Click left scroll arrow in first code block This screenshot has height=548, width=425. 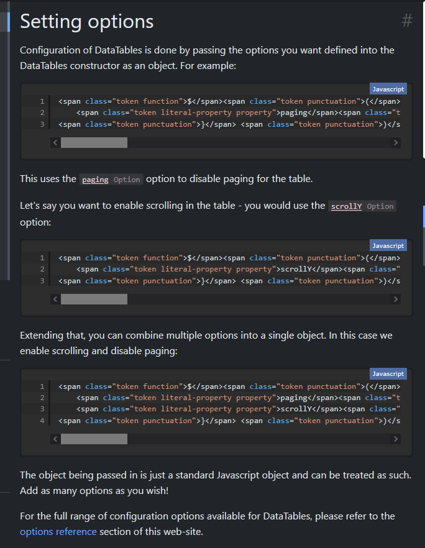(55, 143)
